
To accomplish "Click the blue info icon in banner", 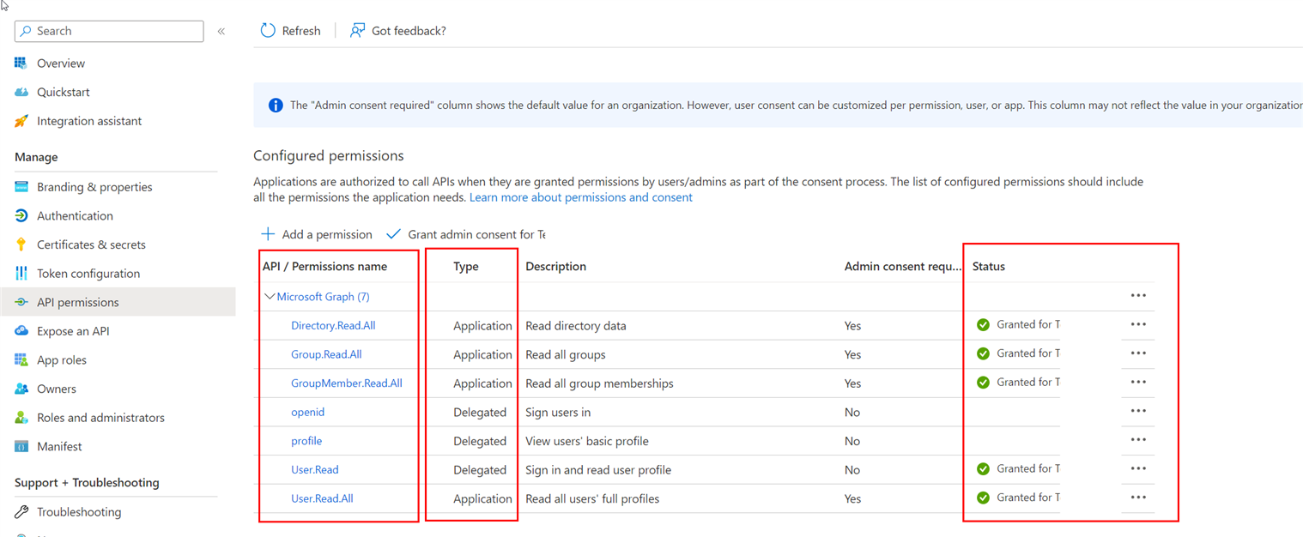I will pyautogui.click(x=276, y=106).
